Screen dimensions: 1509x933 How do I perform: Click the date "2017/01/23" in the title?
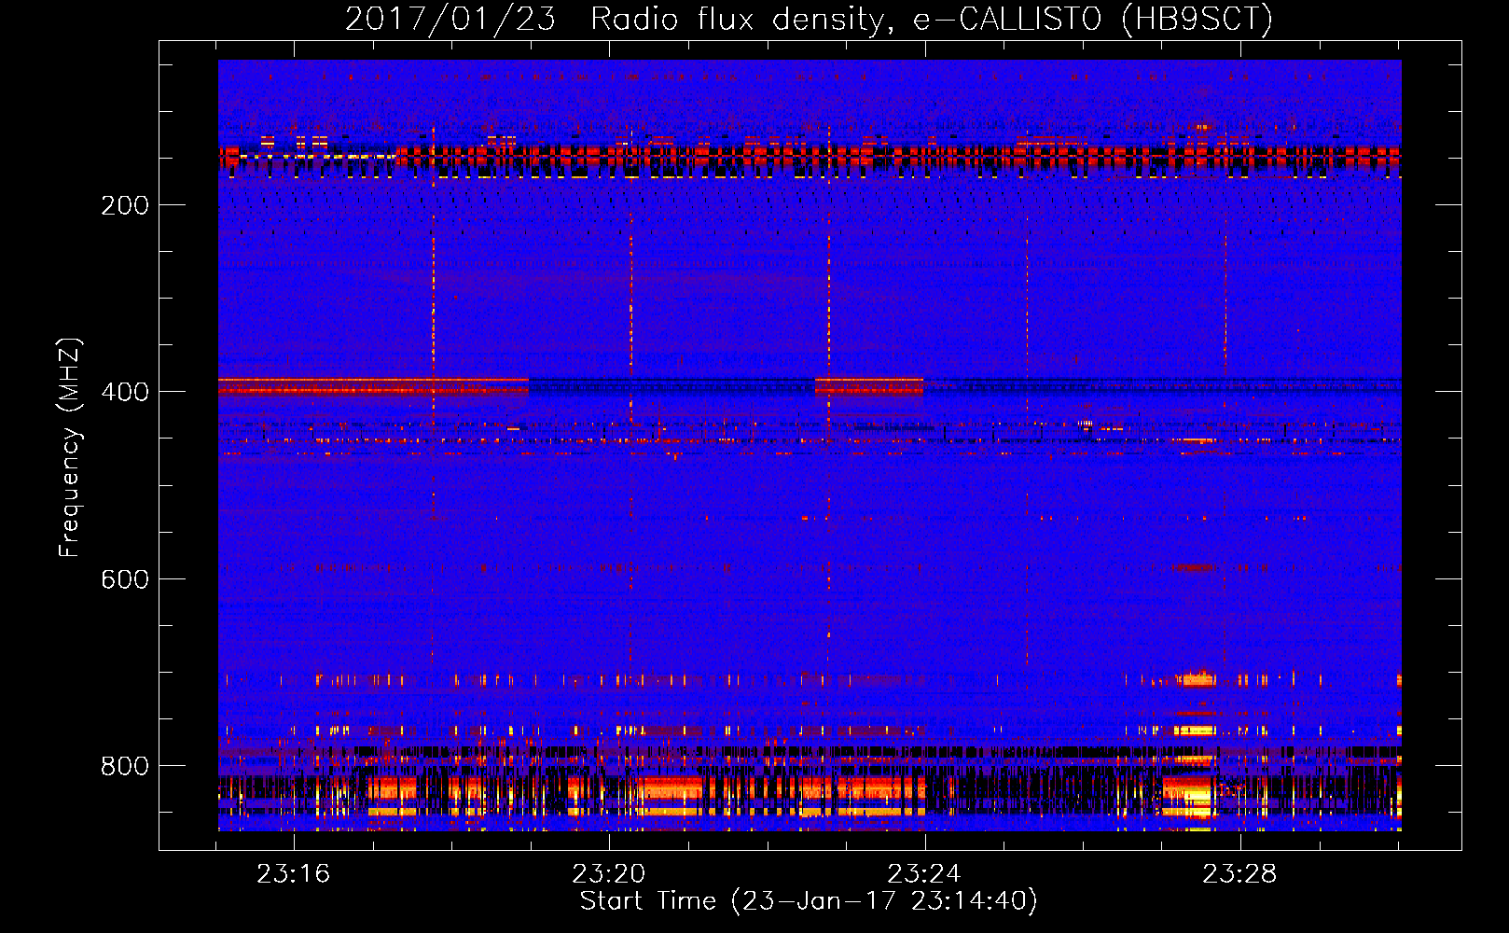point(450,19)
